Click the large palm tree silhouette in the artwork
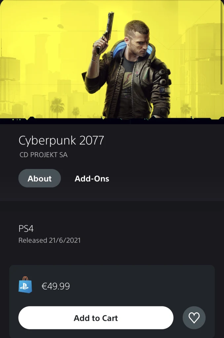Viewport: 224px width, 338px height. click(x=57, y=107)
